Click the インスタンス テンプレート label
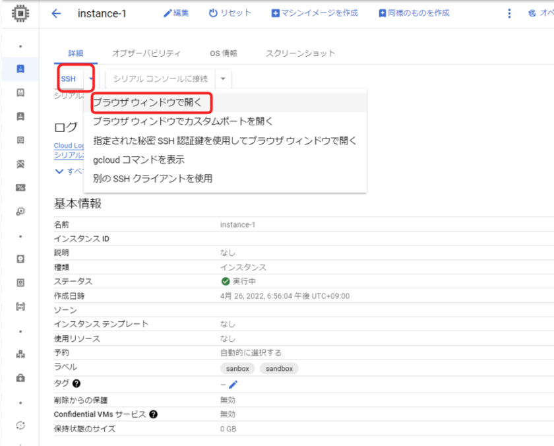The height and width of the screenshot is (446, 554). point(101,324)
